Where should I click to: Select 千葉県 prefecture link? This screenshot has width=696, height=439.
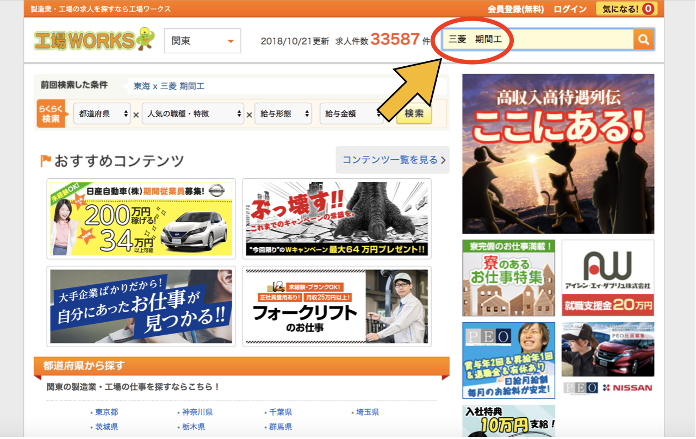pos(281,412)
